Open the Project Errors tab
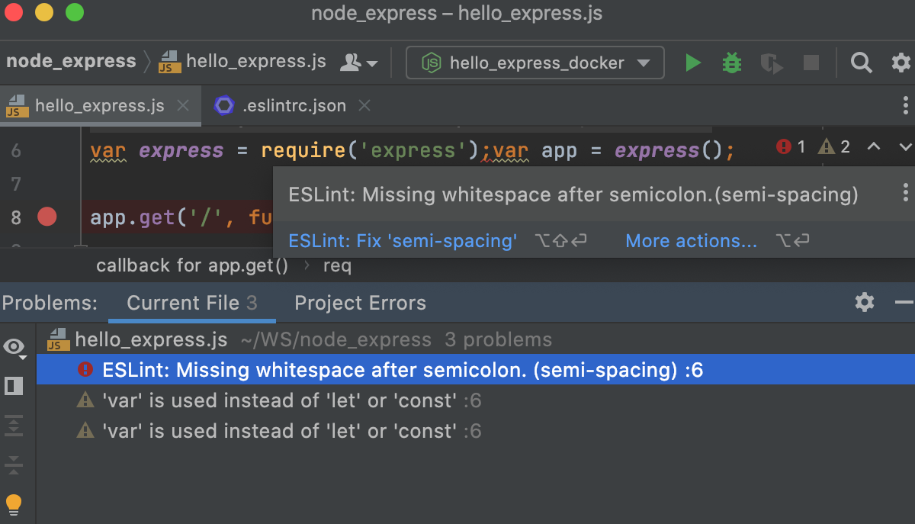Image resolution: width=915 pixels, height=524 pixels. tap(359, 303)
